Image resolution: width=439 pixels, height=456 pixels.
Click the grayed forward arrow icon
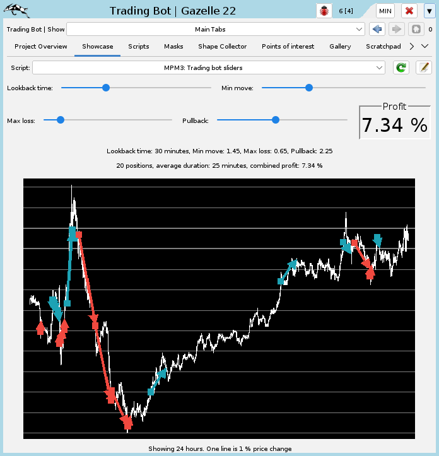point(397,29)
